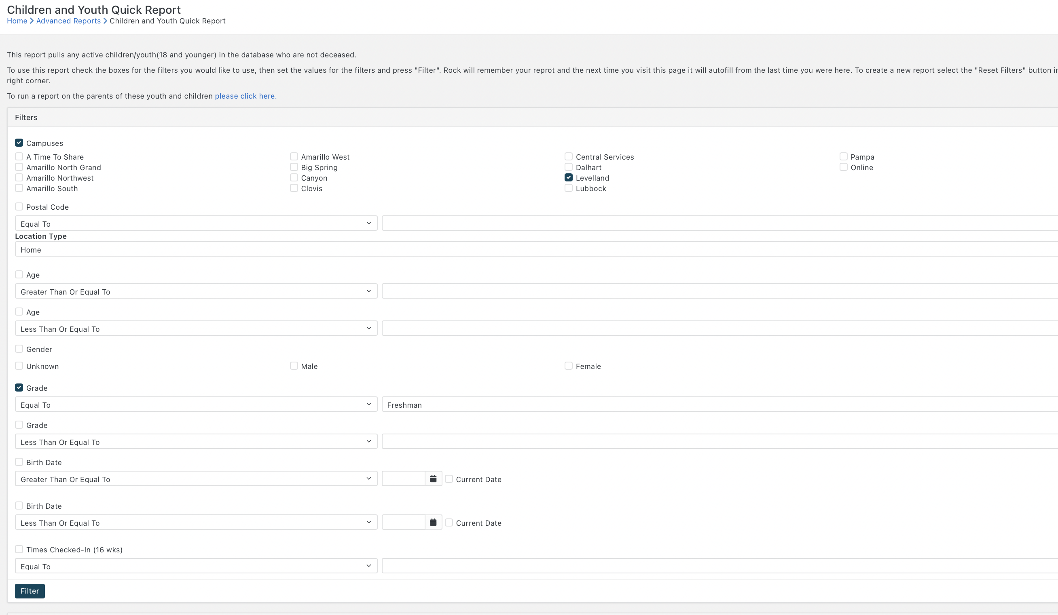Viewport: 1058px width, 615px height.
Task: Enable the first Birth Date filter checkbox
Action: point(19,462)
